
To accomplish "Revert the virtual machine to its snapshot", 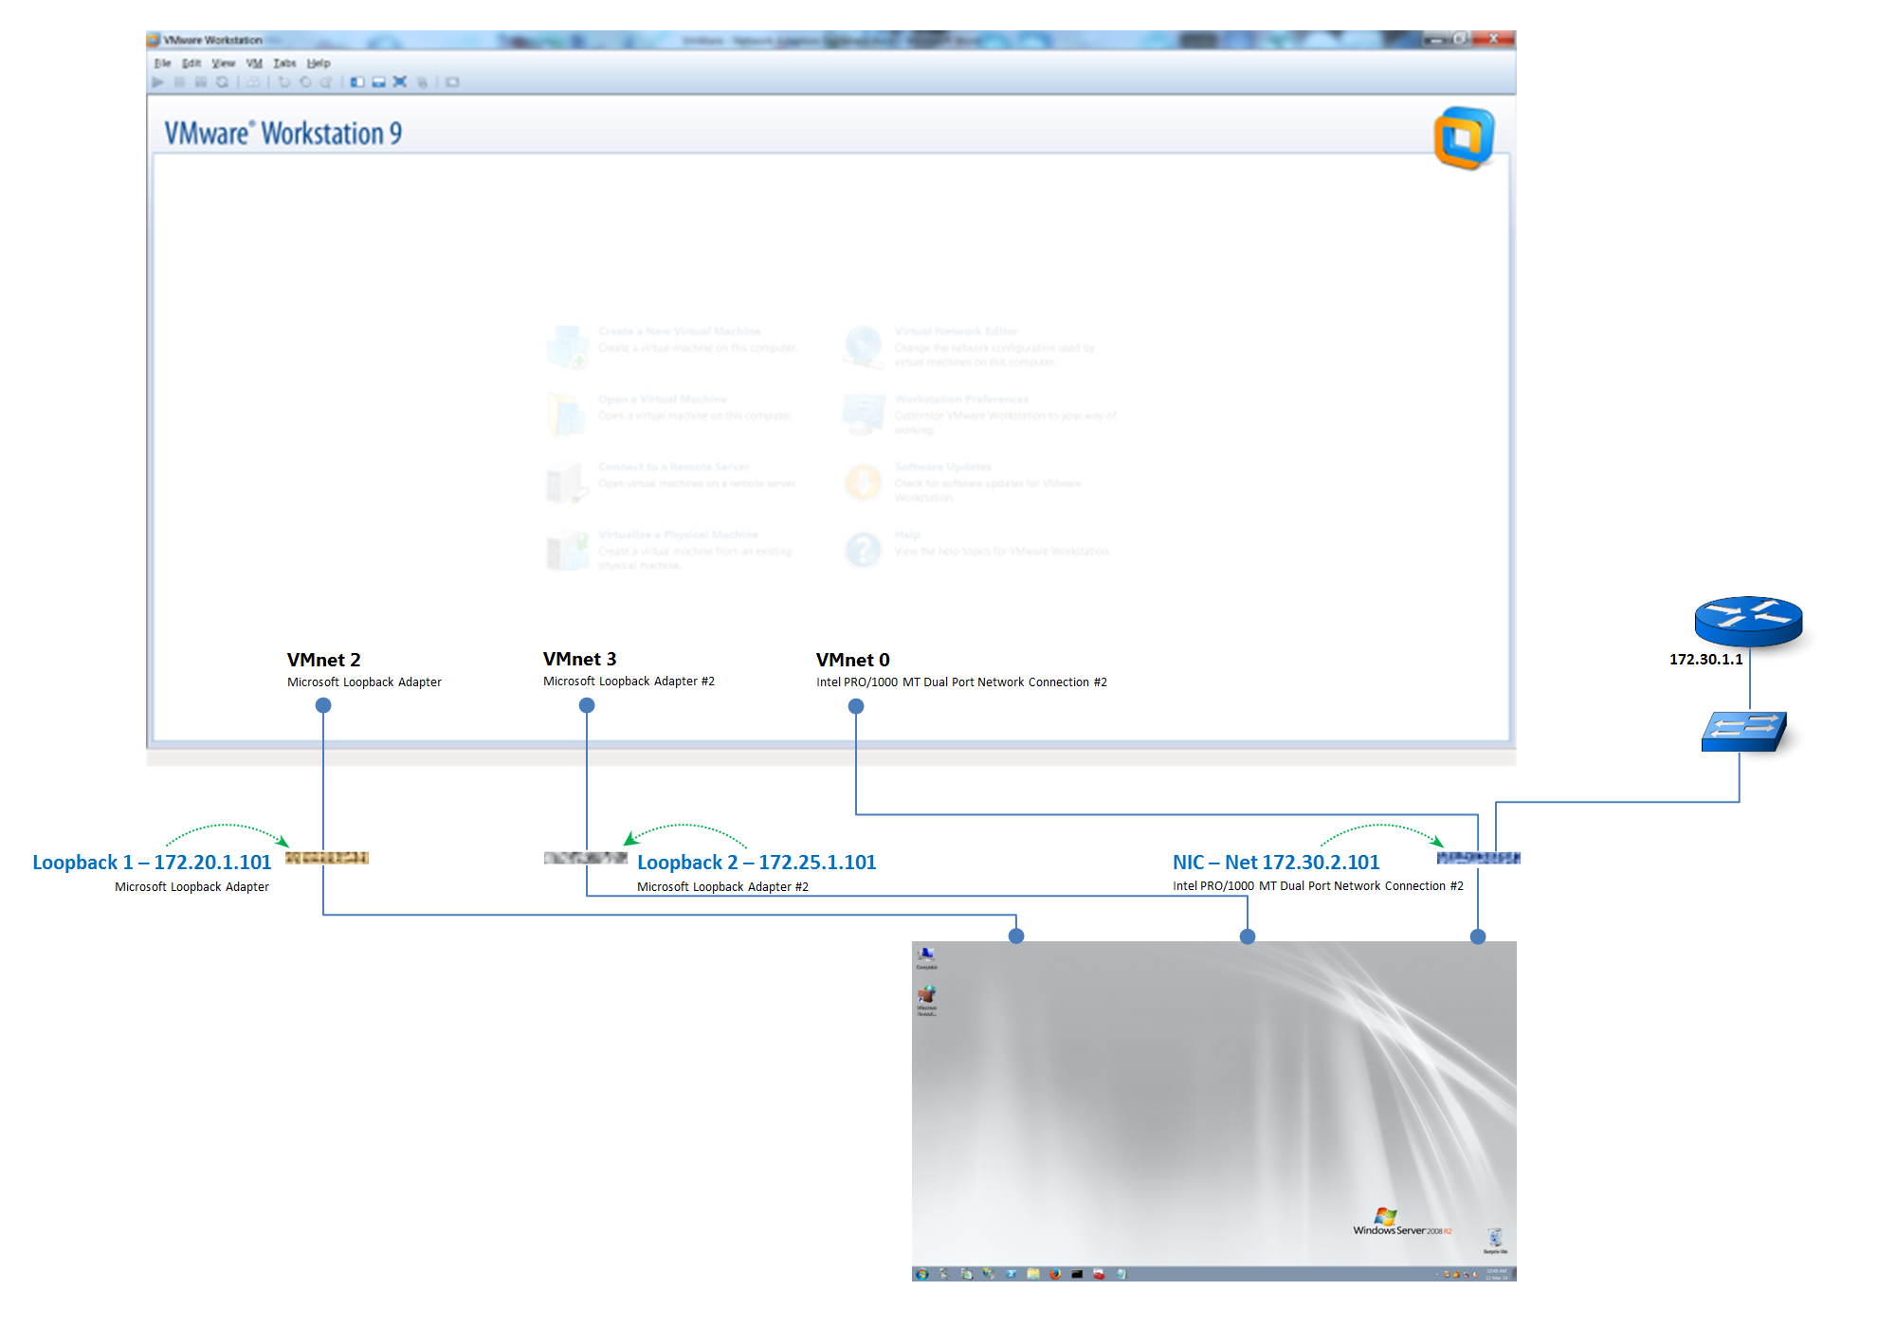I will coord(306,82).
